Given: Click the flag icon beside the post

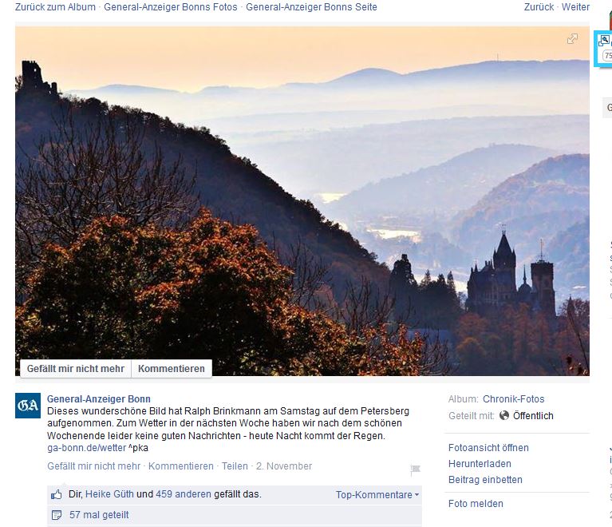Looking at the screenshot, I should click(415, 470).
